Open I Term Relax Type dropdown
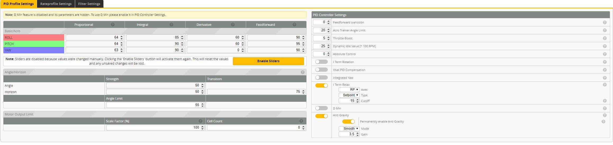 point(349,95)
